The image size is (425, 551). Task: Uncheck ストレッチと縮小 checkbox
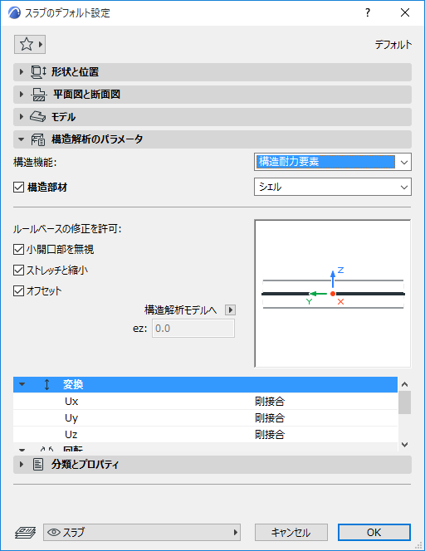point(18,271)
